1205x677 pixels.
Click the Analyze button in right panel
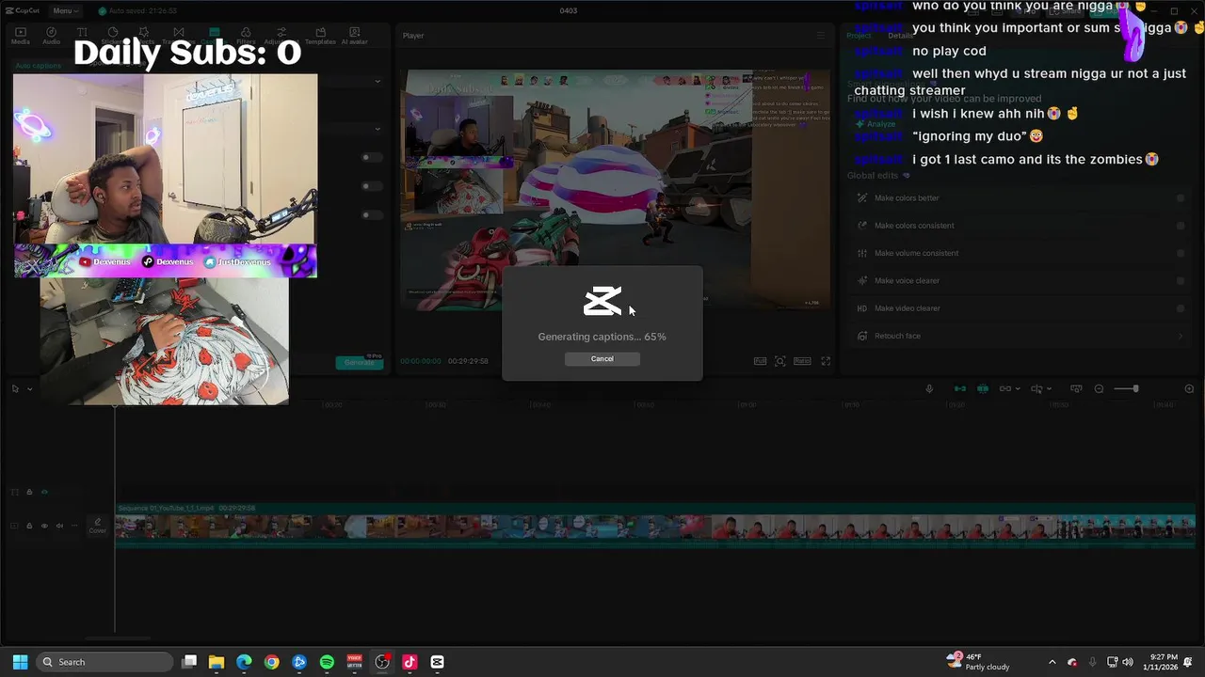pos(876,124)
